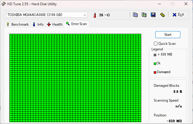Click the 'Damaged' legend text
Screen dimensions: 193x124
click(163, 72)
